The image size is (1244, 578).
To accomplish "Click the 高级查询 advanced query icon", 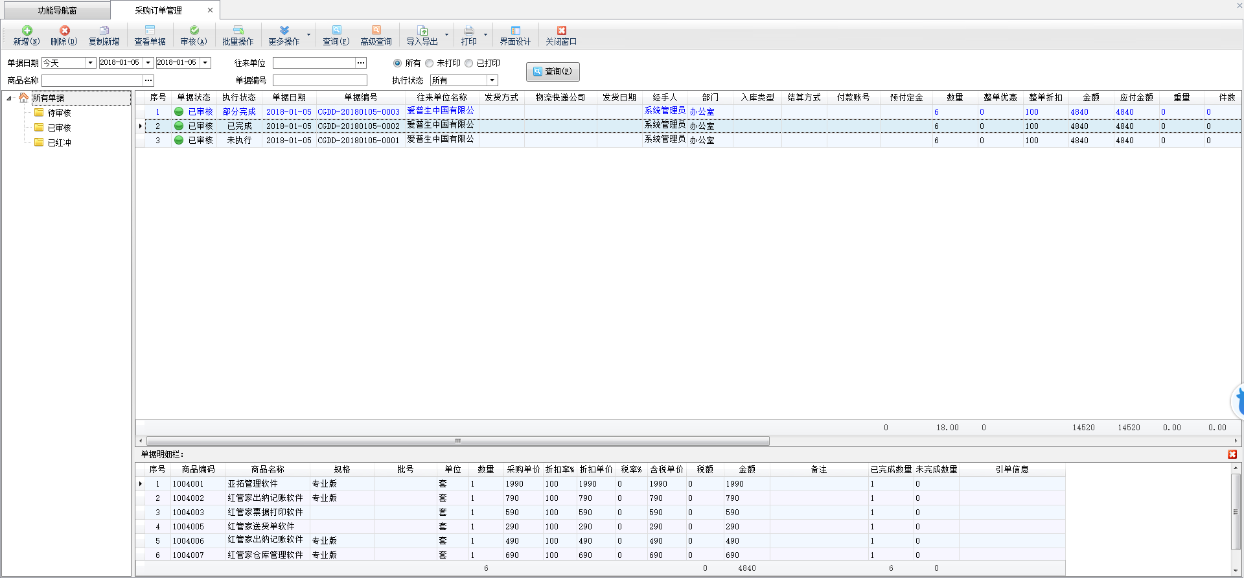I will pyautogui.click(x=376, y=30).
